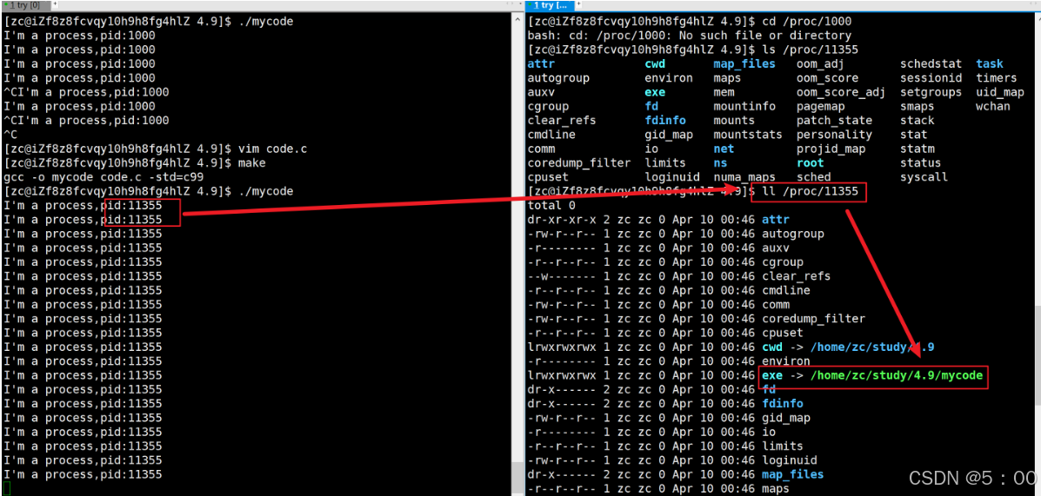Click "sched" in the ls output
Screen dimensions: 1041x496
point(813,177)
